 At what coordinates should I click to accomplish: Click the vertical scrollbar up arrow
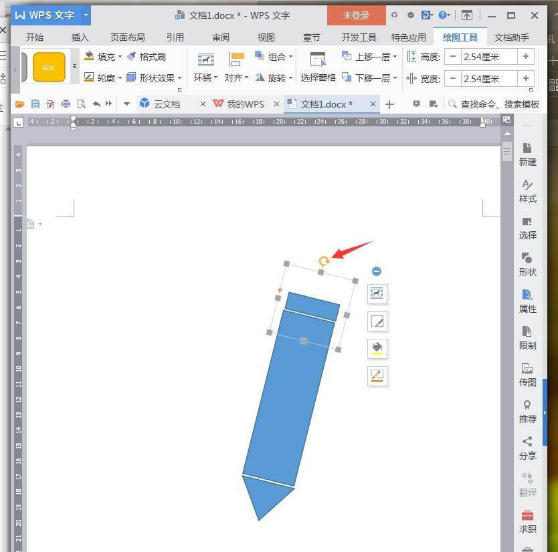[x=507, y=133]
